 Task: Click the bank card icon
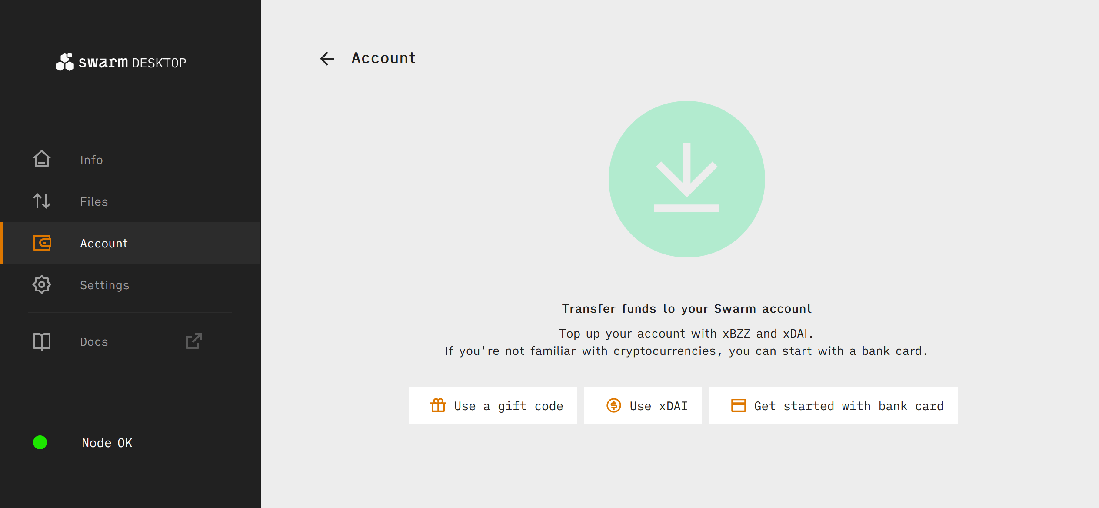(738, 405)
